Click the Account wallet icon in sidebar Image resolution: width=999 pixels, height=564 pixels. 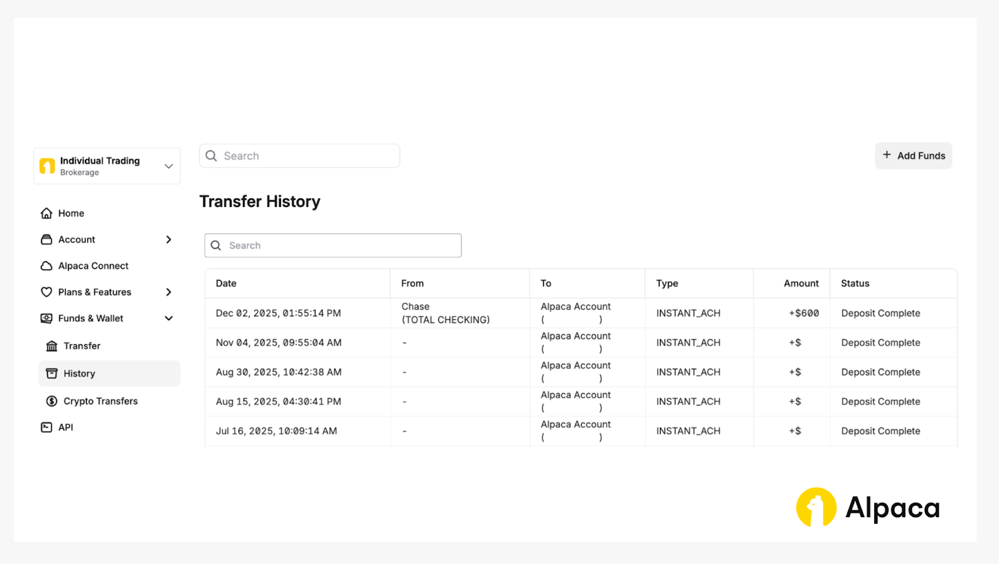click(x=46, y=240)
